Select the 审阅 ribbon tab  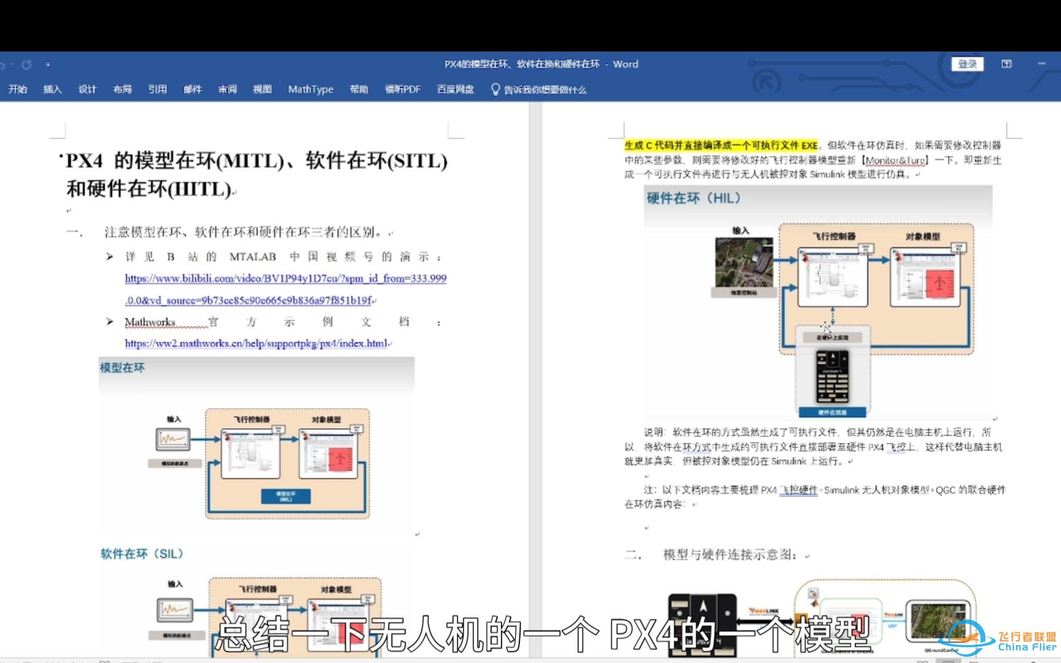click(228, 89)
